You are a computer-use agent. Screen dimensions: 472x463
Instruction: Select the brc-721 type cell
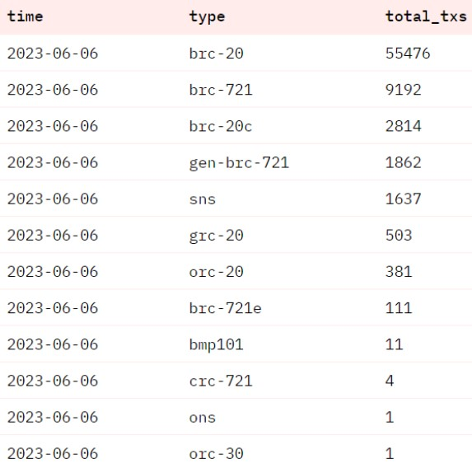[221, 90]
